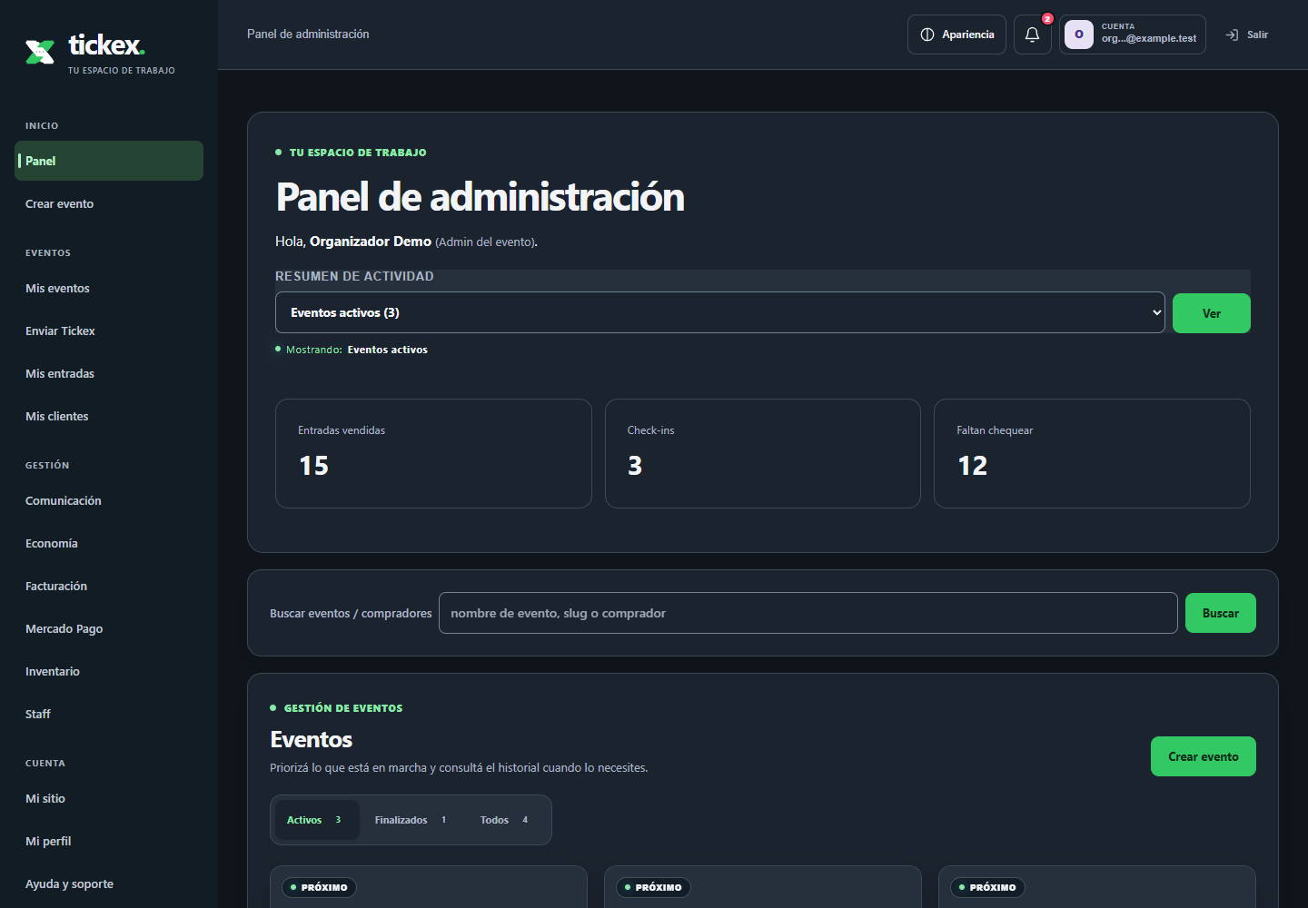
Task: Open Inventario in sidebar
Action: [109, 671]
